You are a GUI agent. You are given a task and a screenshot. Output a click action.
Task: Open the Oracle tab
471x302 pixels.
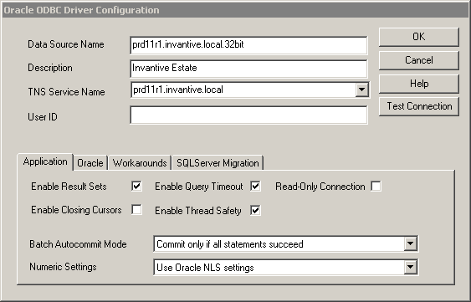click(x=90, y=163)
